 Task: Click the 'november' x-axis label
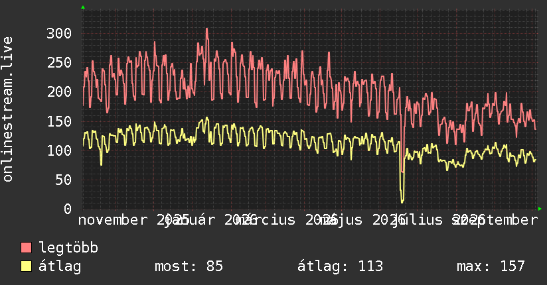tap(113, 220)
